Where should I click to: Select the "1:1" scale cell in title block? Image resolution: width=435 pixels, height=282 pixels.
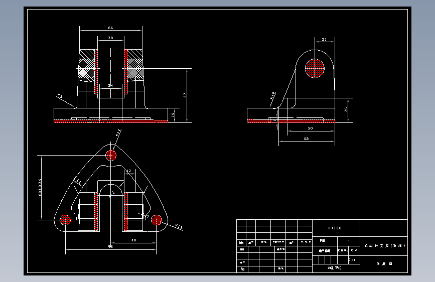coord(352,260)
